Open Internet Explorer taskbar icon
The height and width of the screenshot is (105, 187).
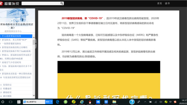click(x=82, y=102)
